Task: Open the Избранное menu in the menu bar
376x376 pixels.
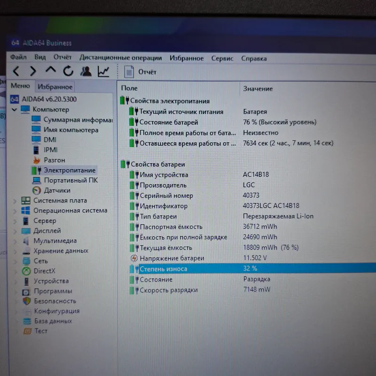Action: (x=187, y=58)
